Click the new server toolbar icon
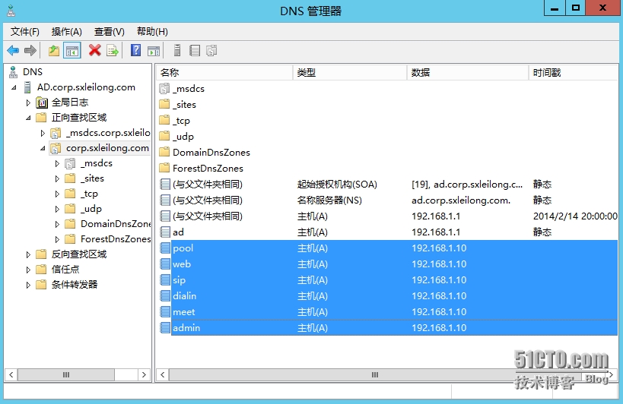 tap(177, 50)
